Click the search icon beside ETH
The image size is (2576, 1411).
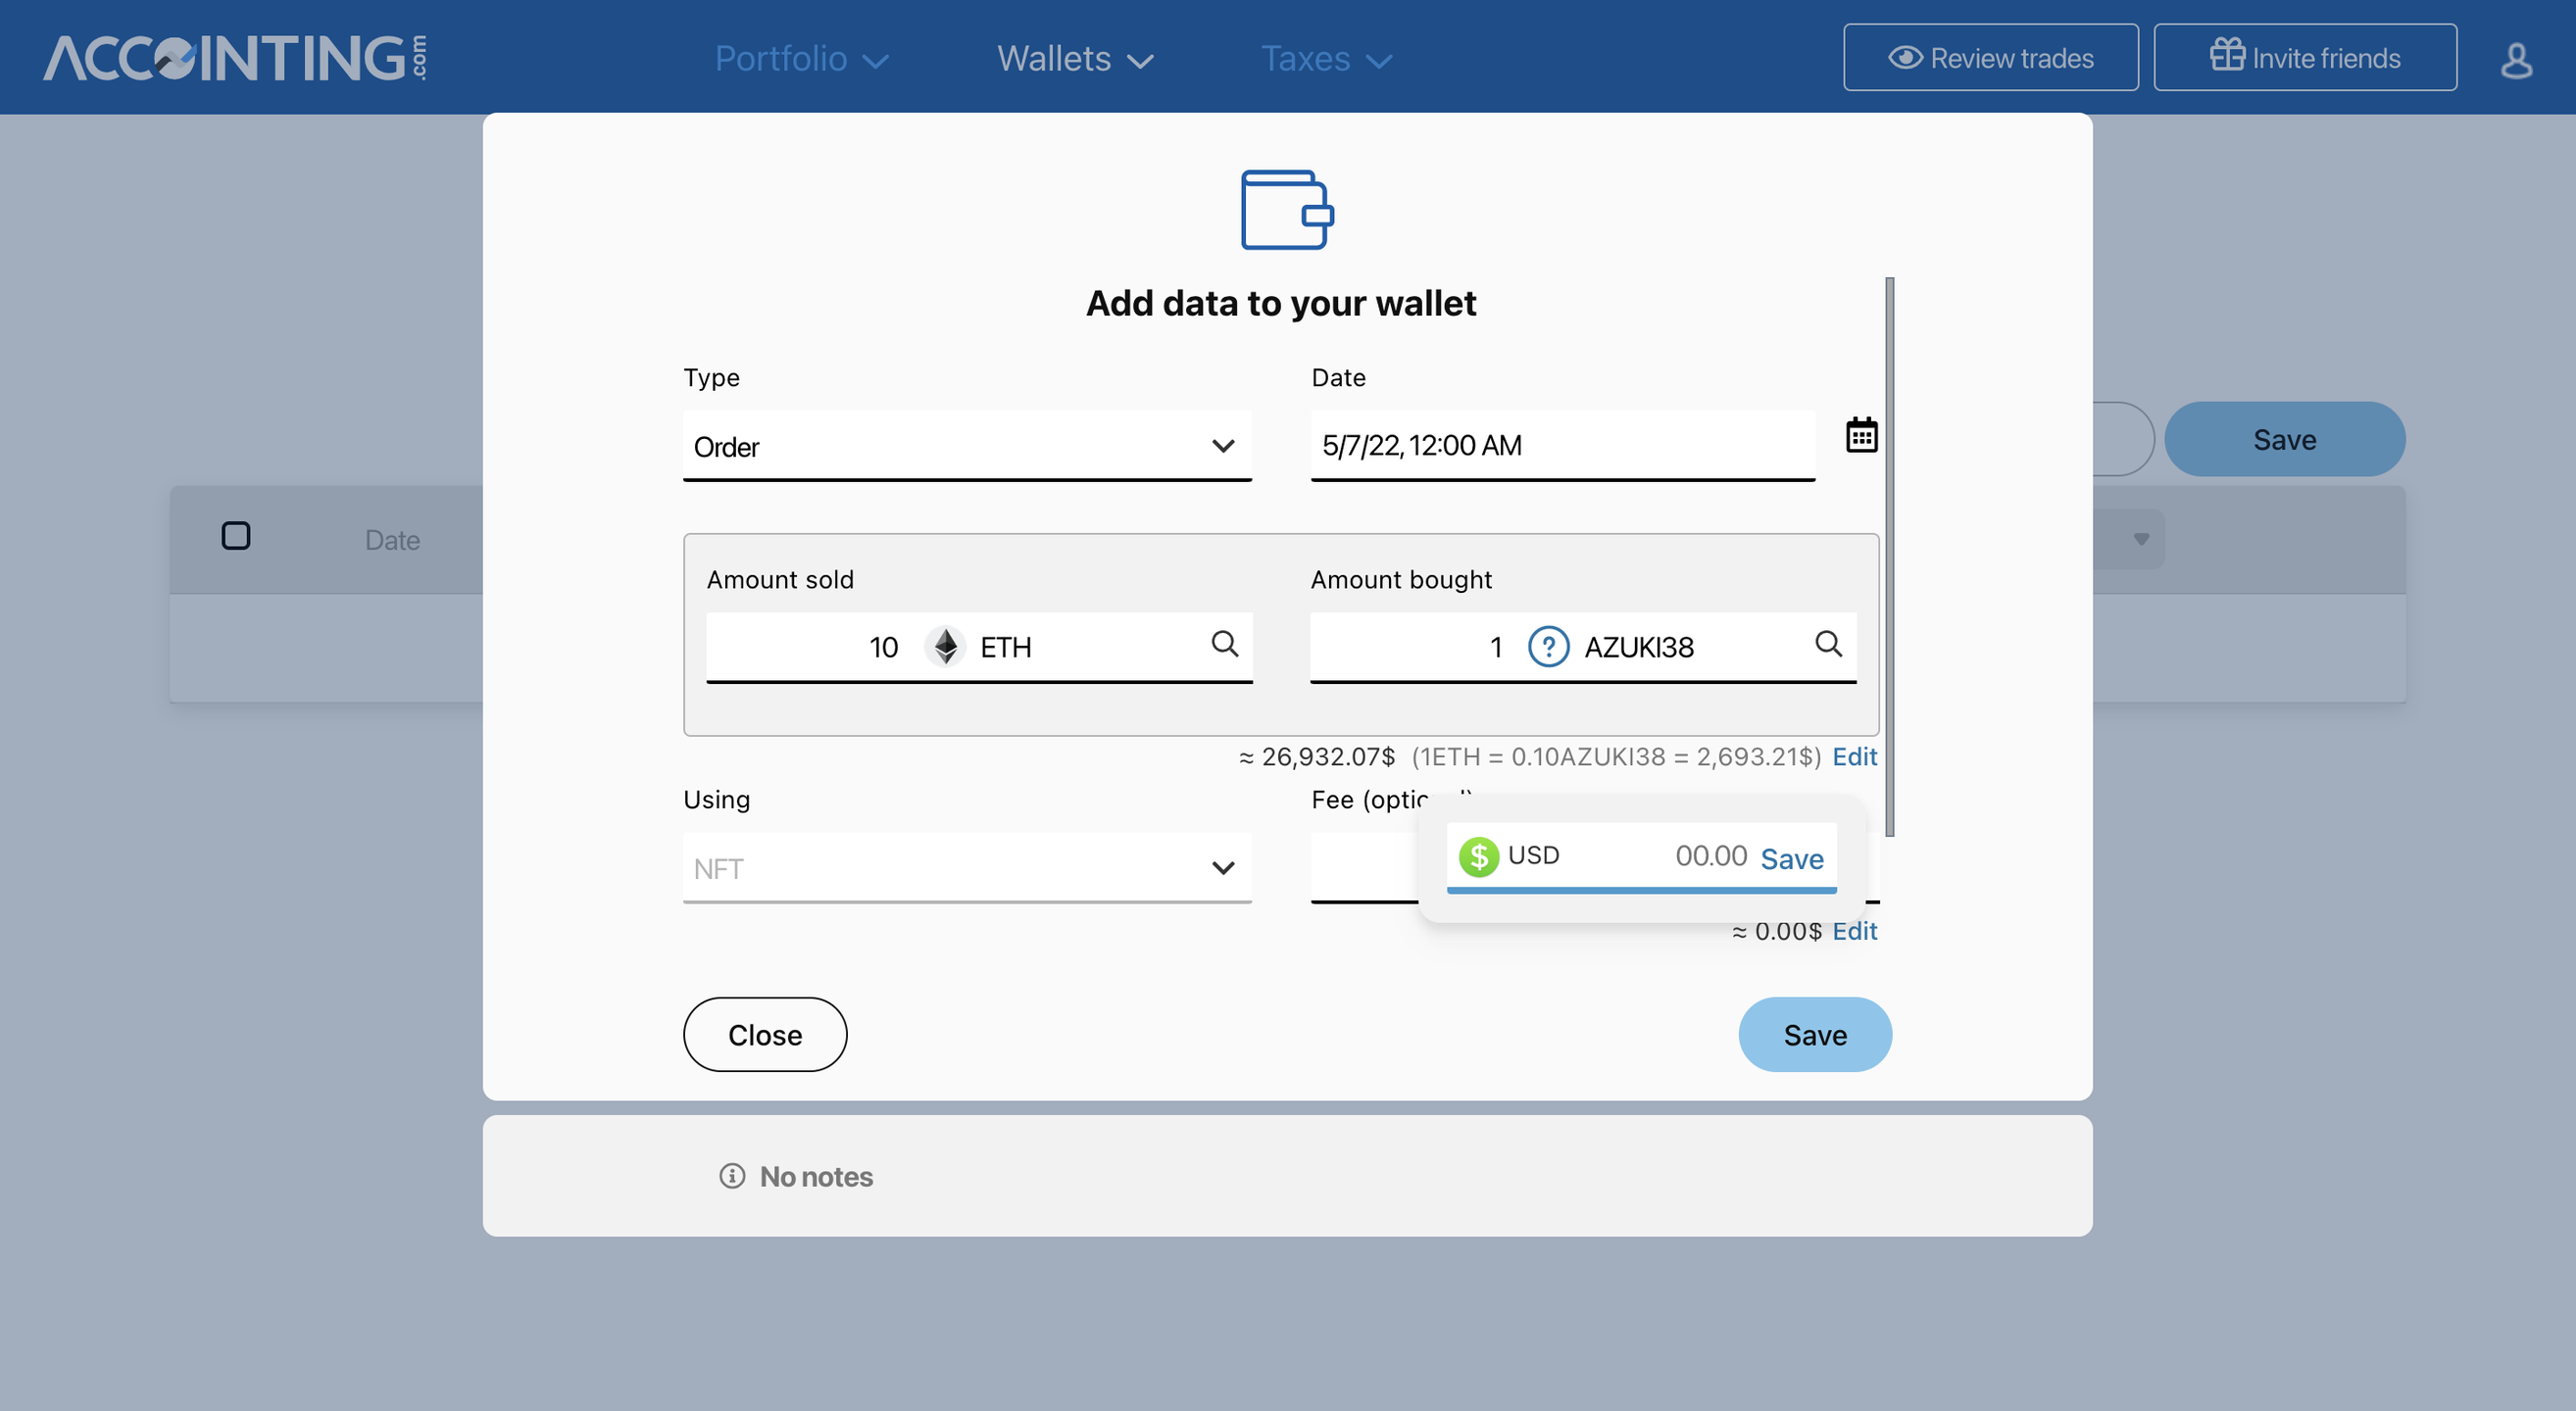click(1224, 644)
